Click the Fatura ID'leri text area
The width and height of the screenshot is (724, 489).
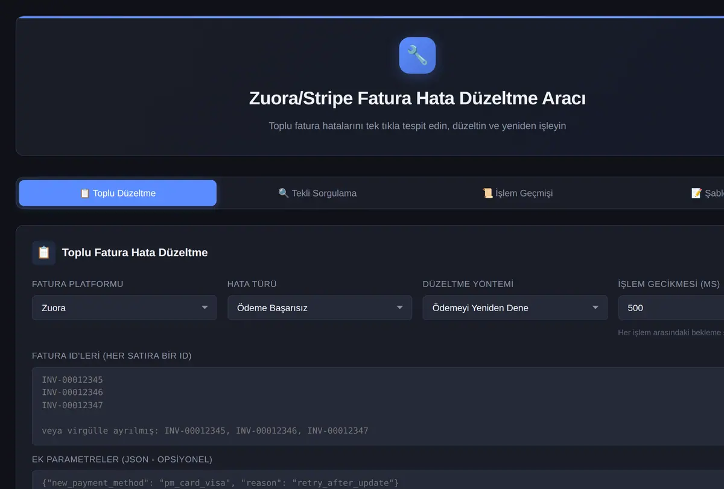coord(378,406)
